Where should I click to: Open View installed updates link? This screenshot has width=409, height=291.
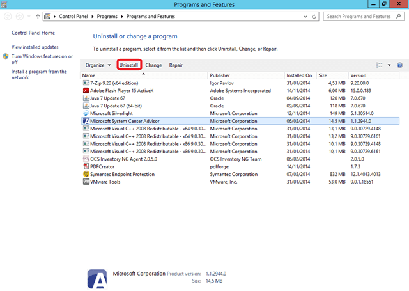coord(35,47)
